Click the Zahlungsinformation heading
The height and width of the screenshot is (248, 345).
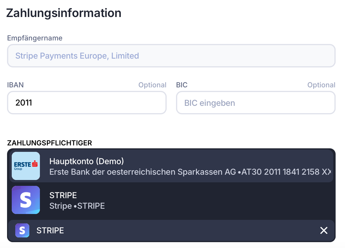(x=64, y=13)
